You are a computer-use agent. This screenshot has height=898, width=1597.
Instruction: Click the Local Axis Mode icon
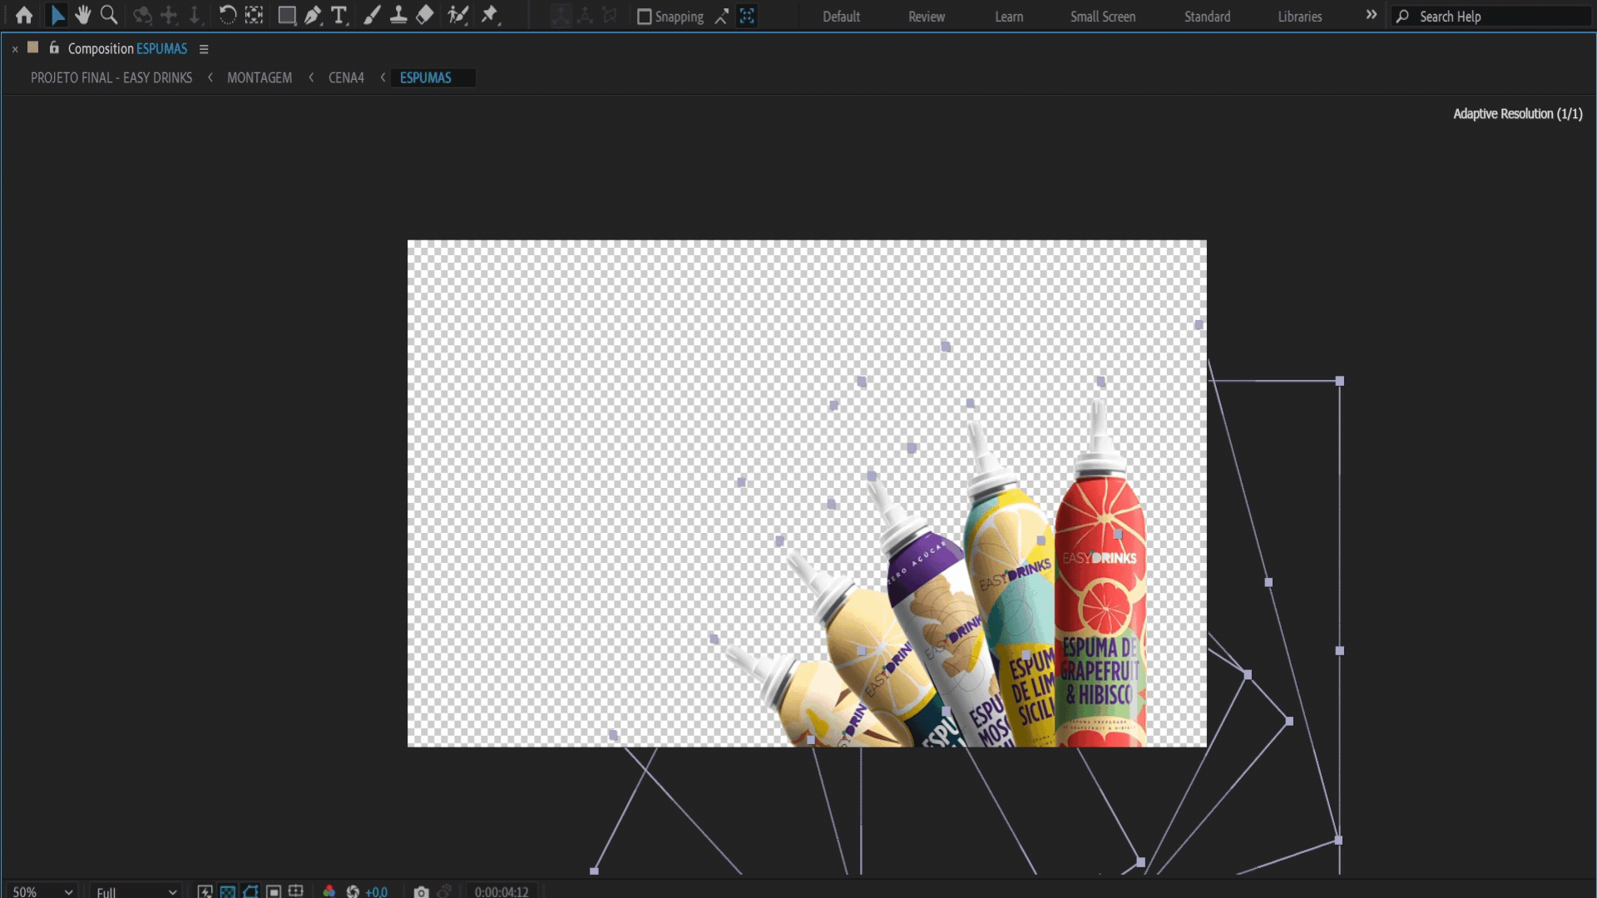pyautogui.click(x=561, y=16)
